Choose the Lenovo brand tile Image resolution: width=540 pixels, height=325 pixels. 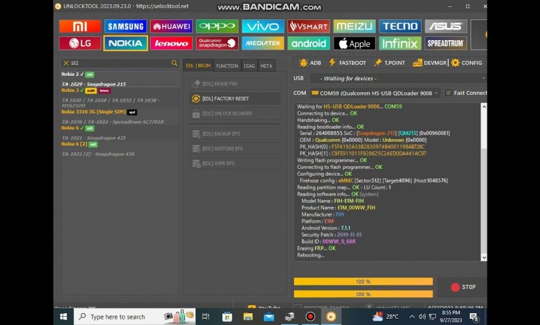171,44
